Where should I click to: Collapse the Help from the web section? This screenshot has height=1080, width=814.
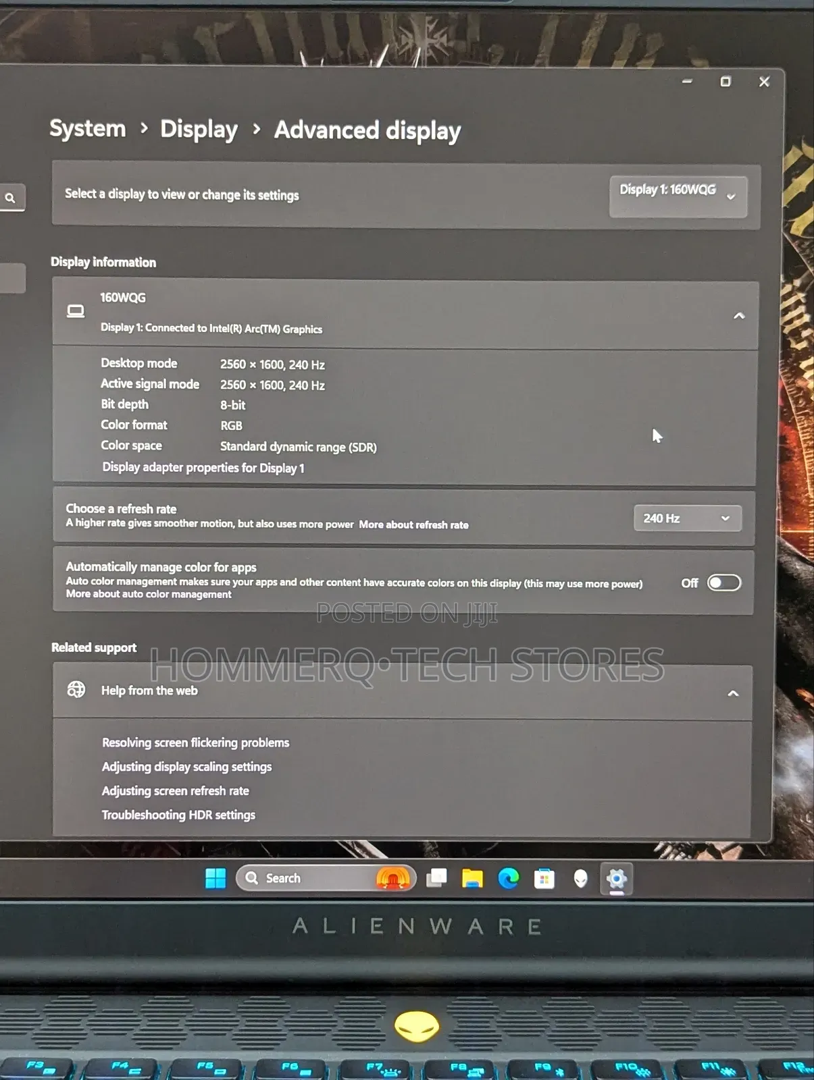[733, 693]
